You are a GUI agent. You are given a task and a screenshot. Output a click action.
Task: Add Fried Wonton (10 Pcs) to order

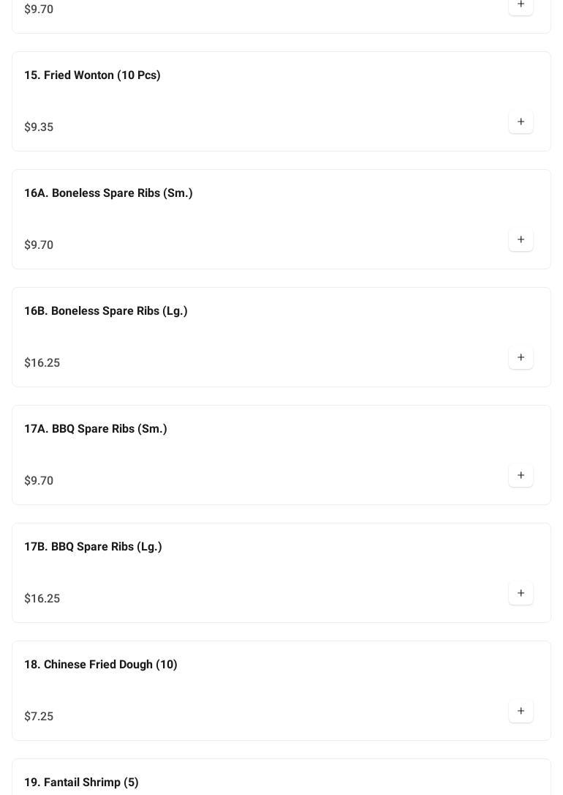[x=521, y=122]
